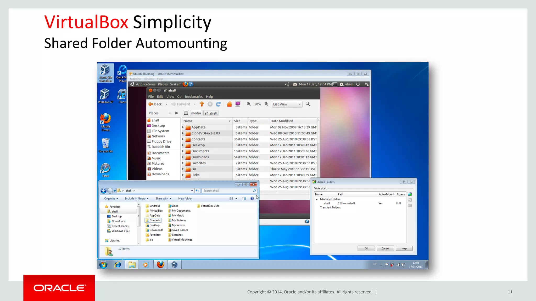
Task: Click the Up arrow toolbar icon
Action: coord(202,104)
